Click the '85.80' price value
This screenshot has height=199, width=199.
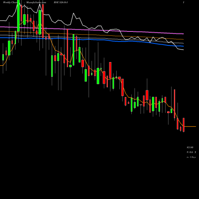[190, 147]
